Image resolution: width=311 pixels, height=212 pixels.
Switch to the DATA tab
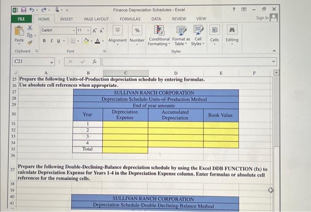click(x=156, y=19)
